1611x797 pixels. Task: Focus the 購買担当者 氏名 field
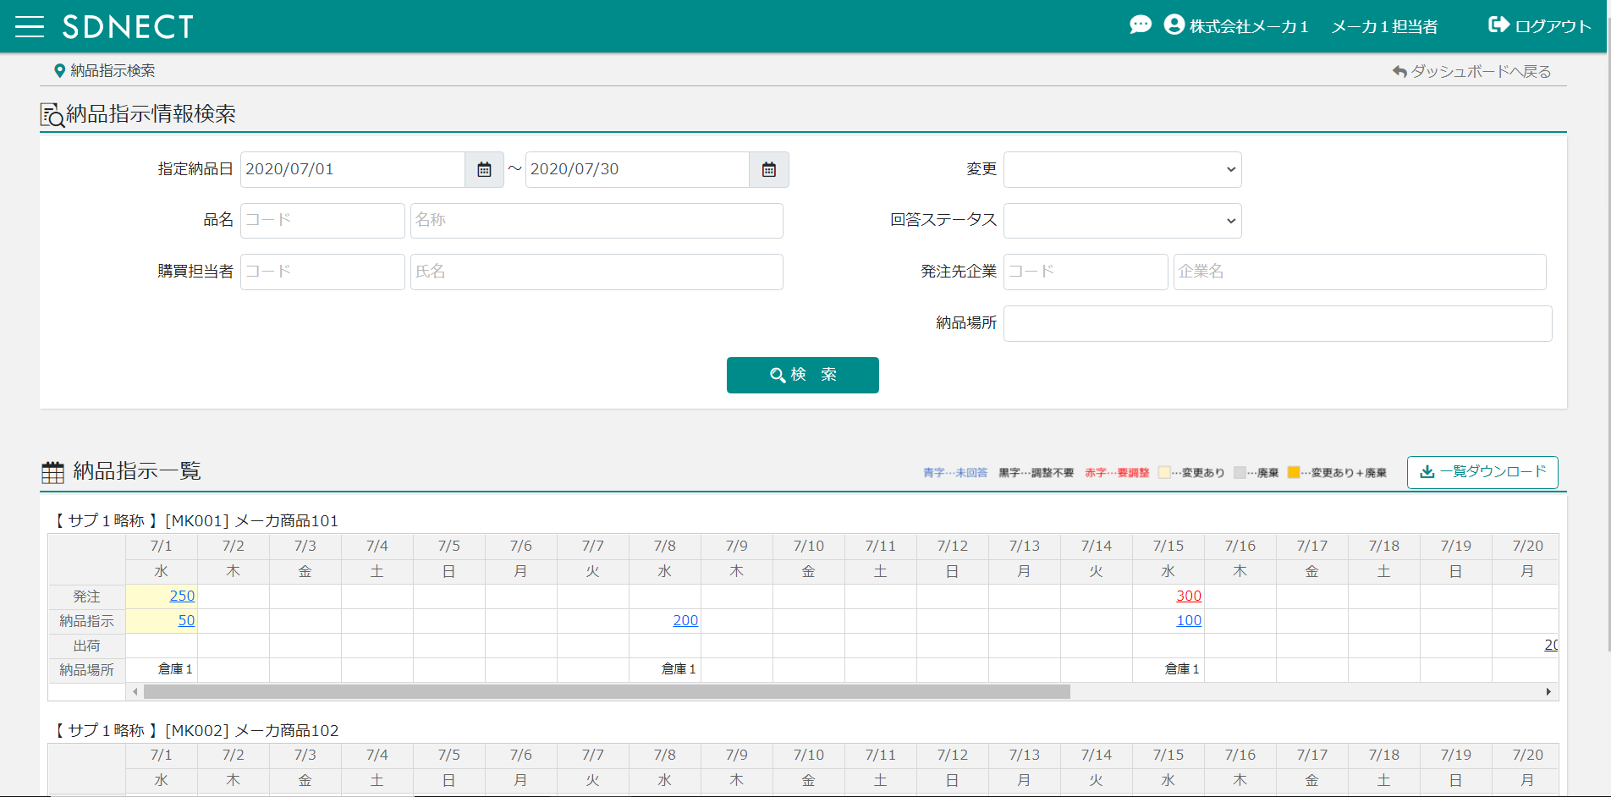[597, 272]
